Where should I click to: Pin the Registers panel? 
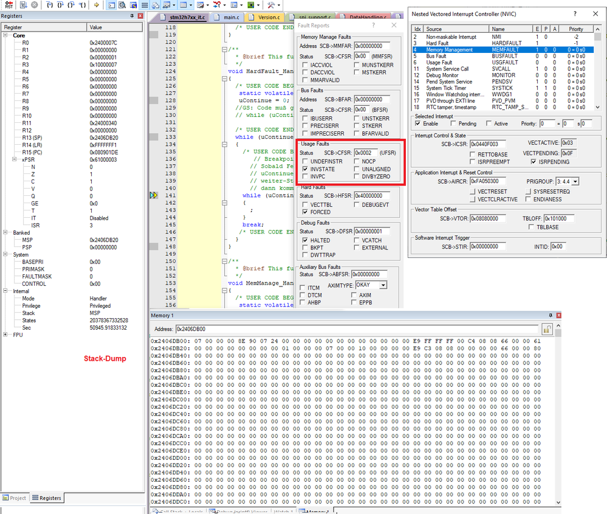point(132,16)
